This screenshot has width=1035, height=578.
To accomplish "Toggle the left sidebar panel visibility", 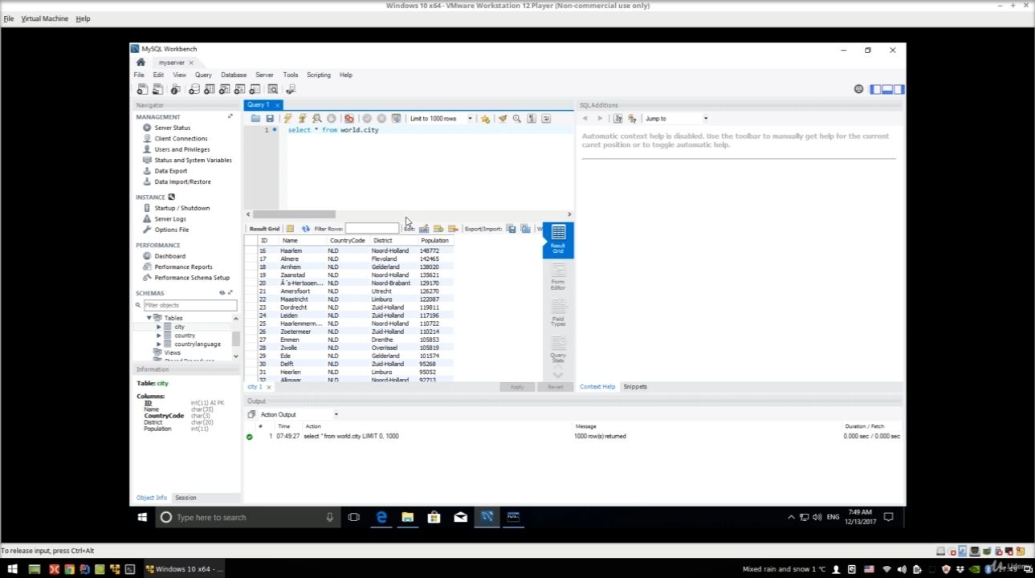I will [876, 89].
